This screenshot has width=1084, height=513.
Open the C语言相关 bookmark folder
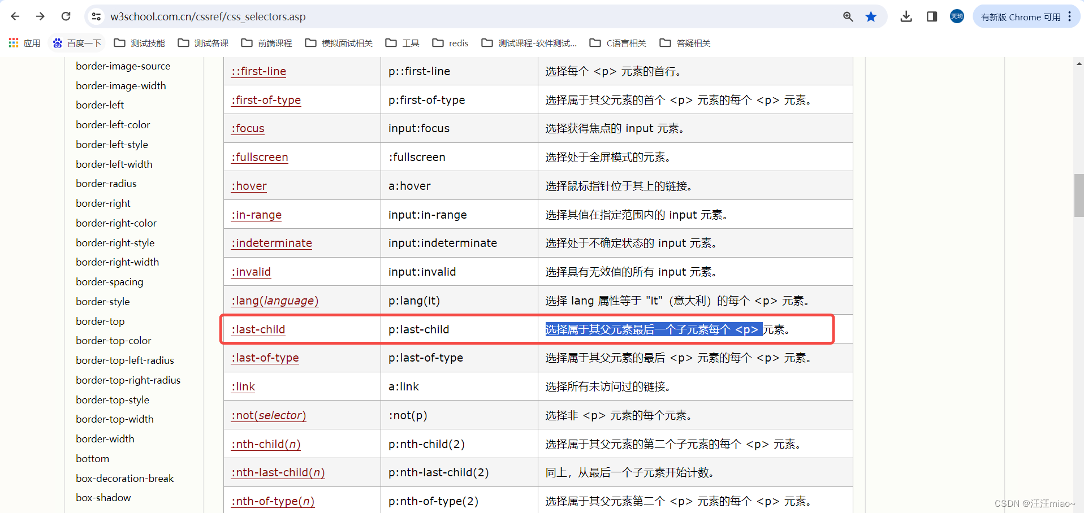[x=617, y=43]
